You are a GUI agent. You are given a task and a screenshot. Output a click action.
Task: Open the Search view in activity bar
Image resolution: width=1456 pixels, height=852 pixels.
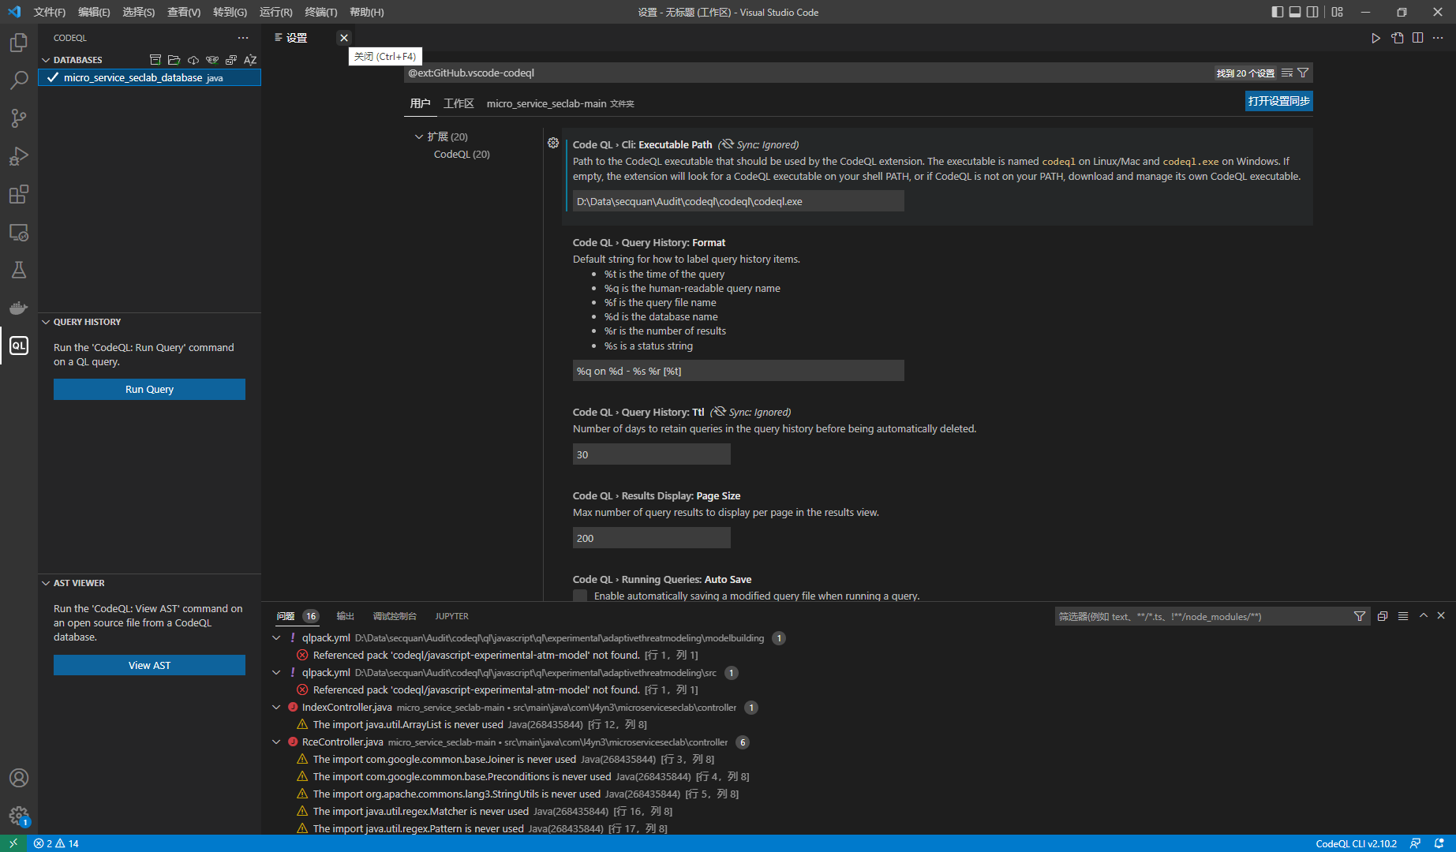click(19, 80)
